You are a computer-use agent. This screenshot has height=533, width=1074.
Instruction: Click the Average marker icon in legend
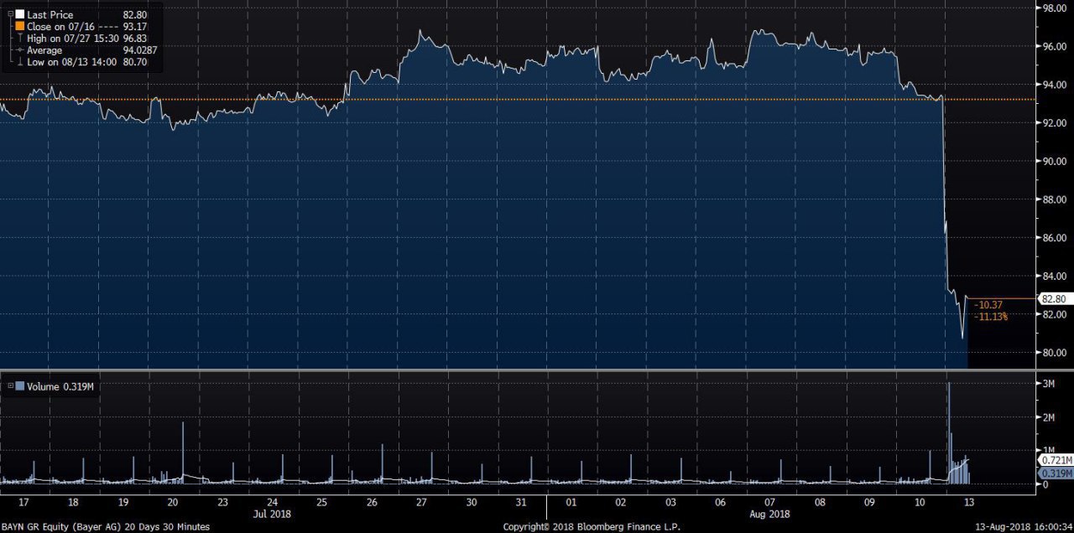[x=19, y=50]
